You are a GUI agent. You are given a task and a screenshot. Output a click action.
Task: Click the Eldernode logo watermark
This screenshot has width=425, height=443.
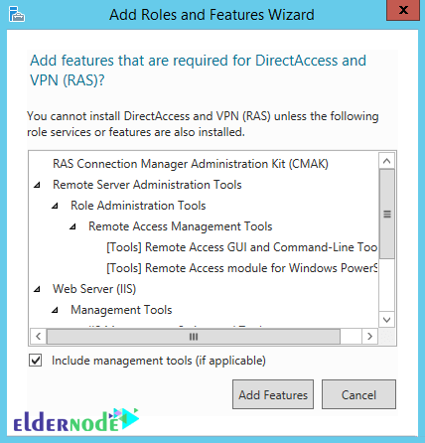[x=76, y=420]
